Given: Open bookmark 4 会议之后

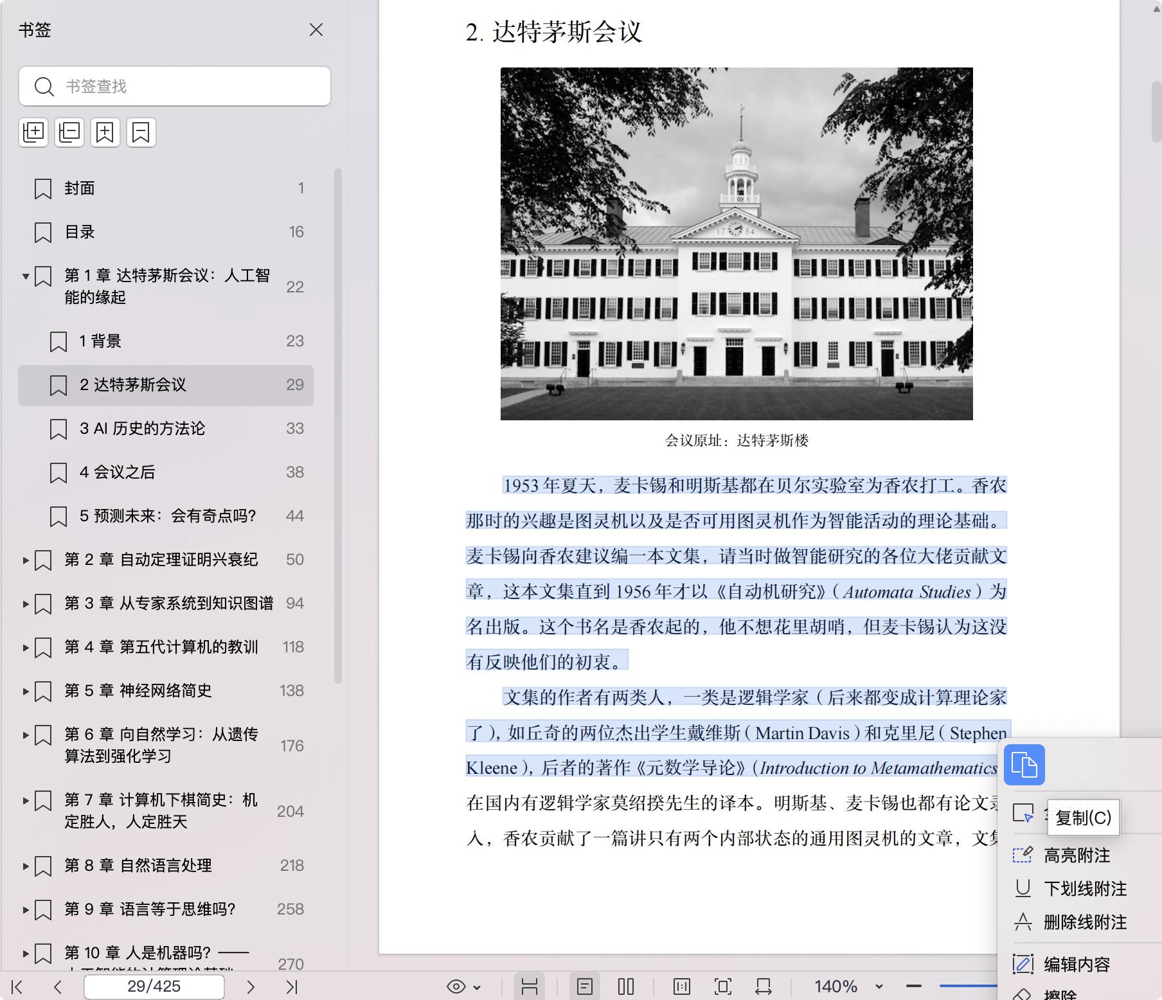Looking at the screenshot, I should tap(166, 472).
